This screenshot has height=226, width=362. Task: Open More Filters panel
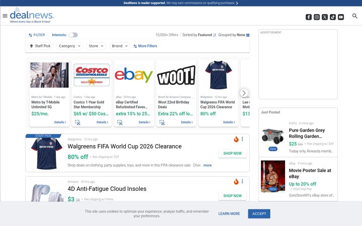tap(145, 46)
